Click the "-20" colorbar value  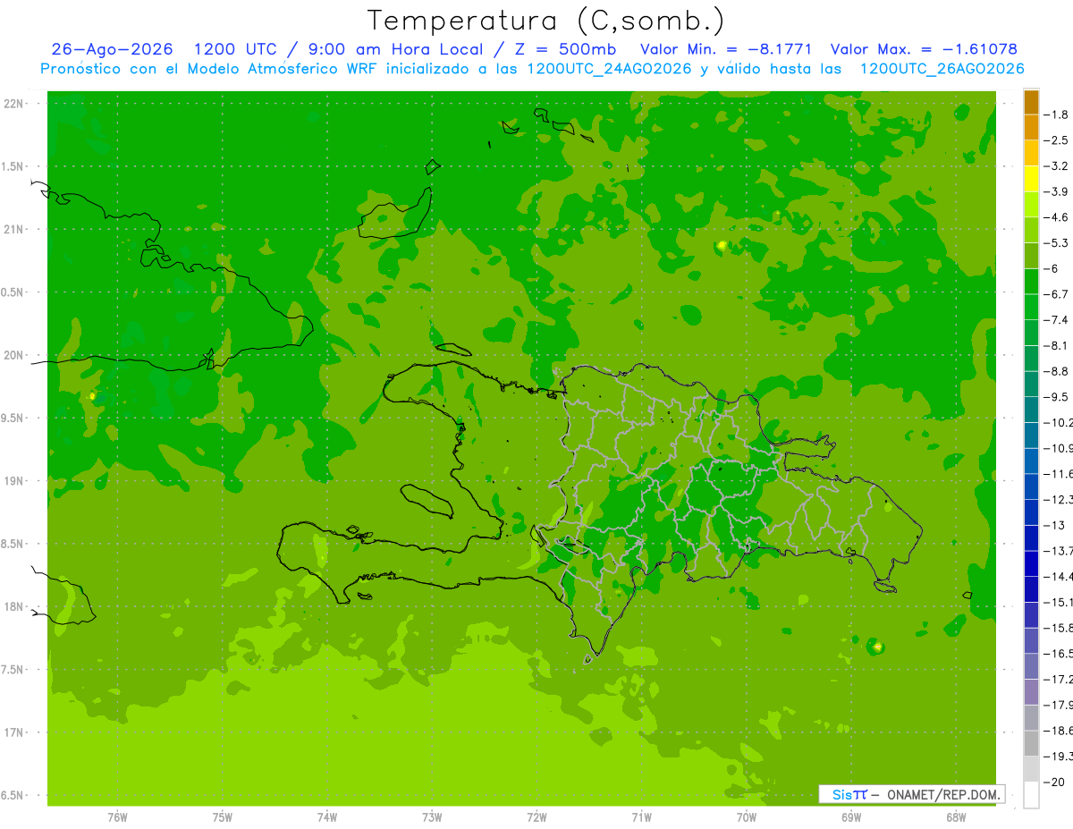(1054, 782)
